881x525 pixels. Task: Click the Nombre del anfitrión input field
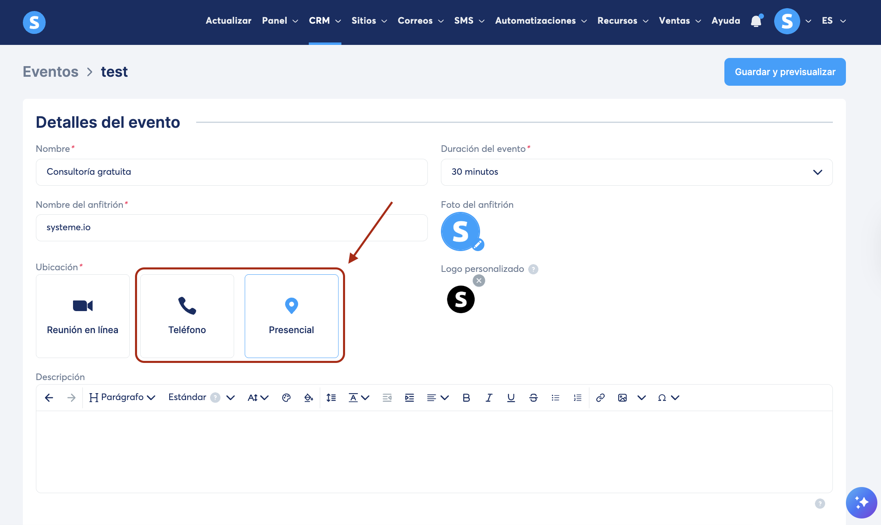(x=232, y=228)
